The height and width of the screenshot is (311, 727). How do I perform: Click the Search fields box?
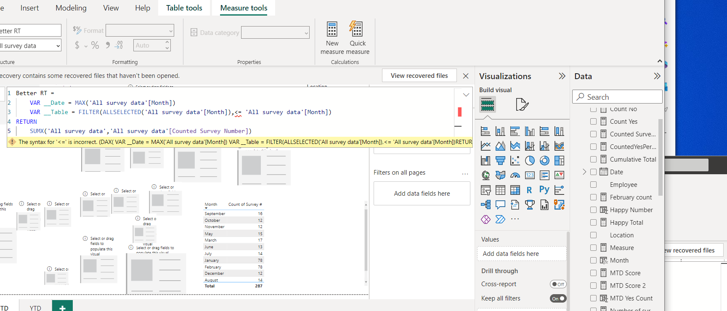point(617,97)
